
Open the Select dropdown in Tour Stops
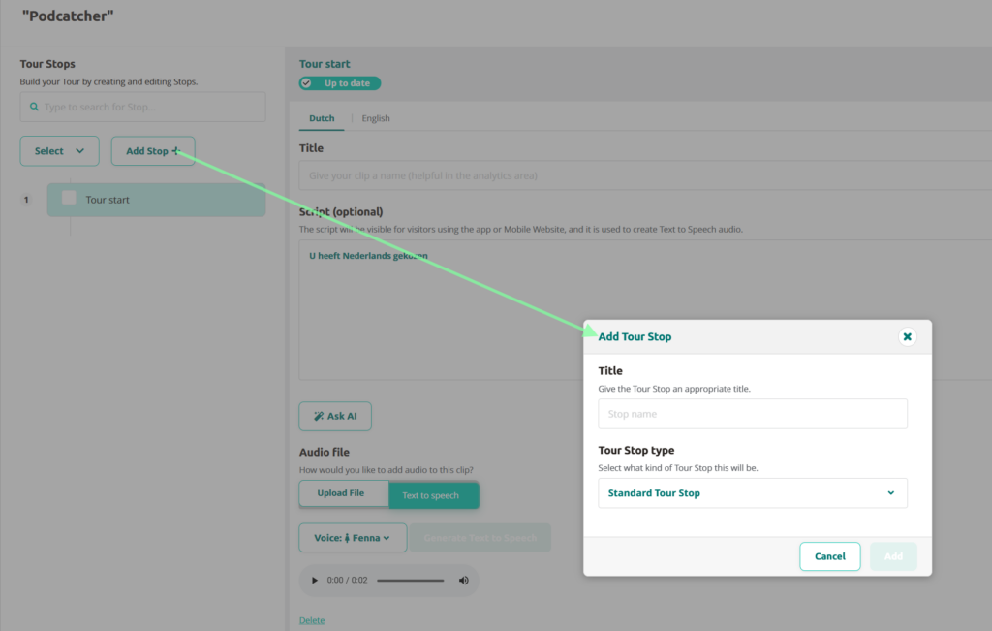(x=59, y=151)
